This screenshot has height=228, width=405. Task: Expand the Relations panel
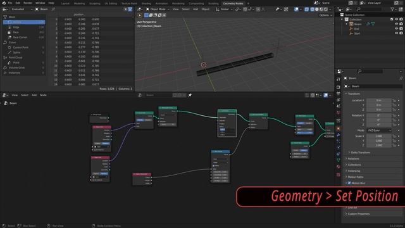(353, 159)
